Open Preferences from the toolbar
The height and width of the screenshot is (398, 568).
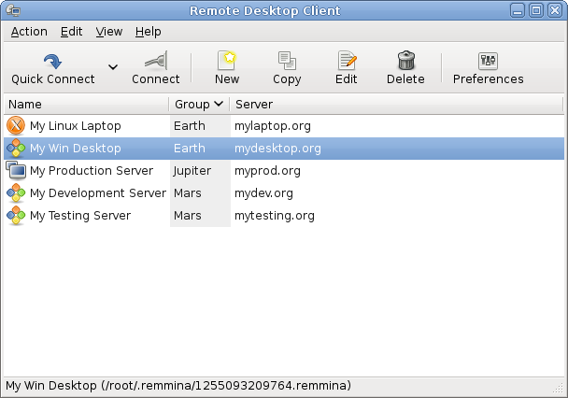(488, 62)
